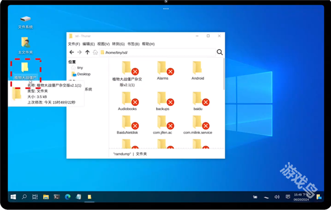Select Desktop in the sidebar places
331x210 pixels.
point(81,74)
